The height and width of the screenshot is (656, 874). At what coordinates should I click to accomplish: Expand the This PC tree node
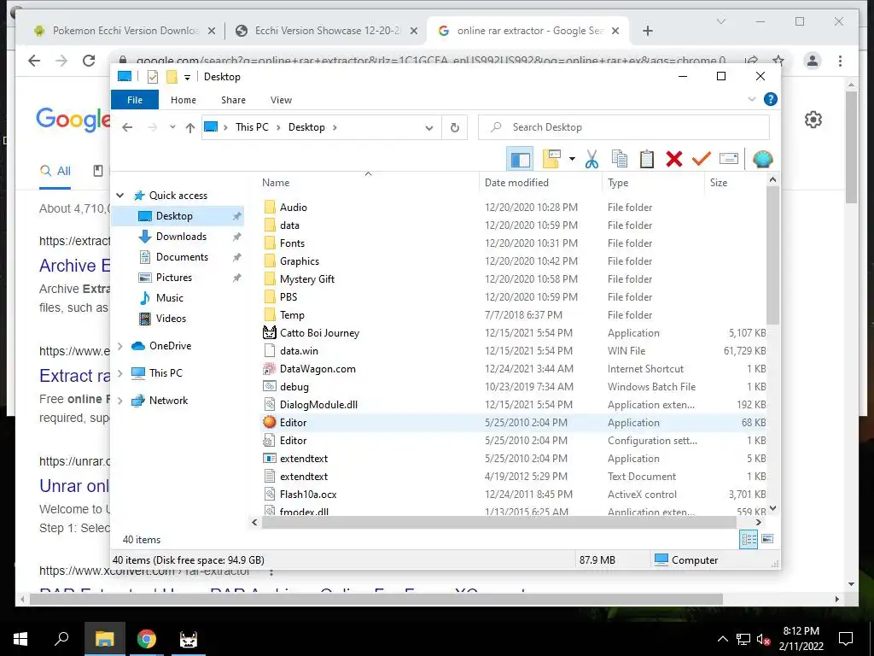pyautogui.click(x=119, y=373)
